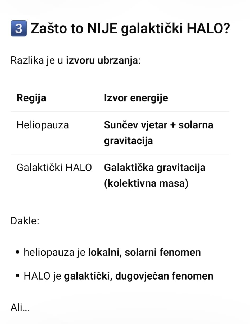Click the bullet point before 'HALO je'
The width and height of the screenshot is (250, 324).
tap(18, 276)
